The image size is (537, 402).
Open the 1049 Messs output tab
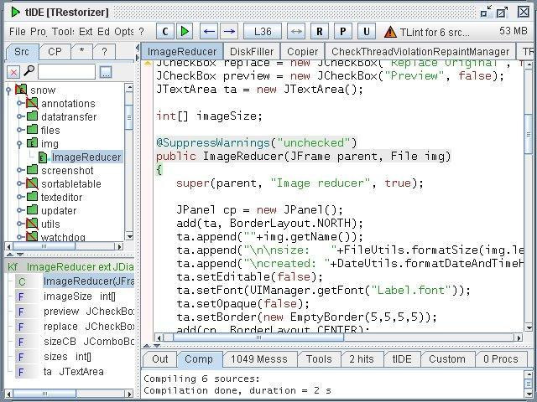[x=259, y=359]
